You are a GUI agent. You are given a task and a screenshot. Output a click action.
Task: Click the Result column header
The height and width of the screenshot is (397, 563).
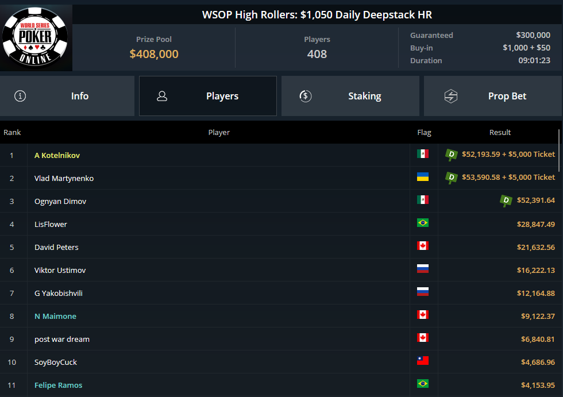(500, 133)
